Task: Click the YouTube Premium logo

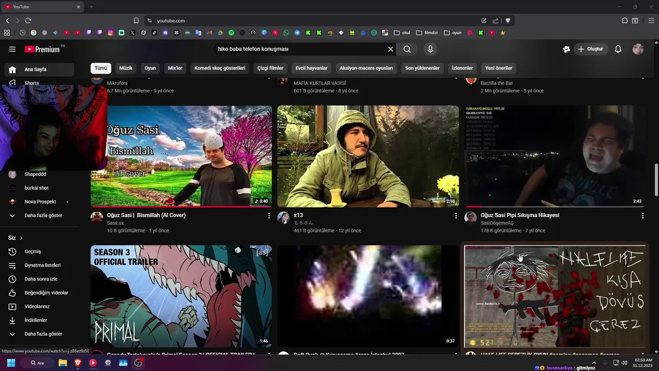Action: coord(42,49)
